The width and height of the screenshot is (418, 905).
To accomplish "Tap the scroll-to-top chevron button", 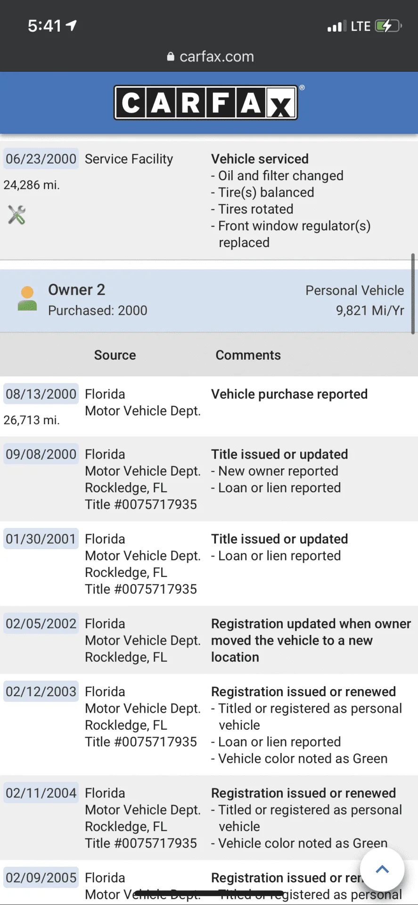I will (382, 870).
